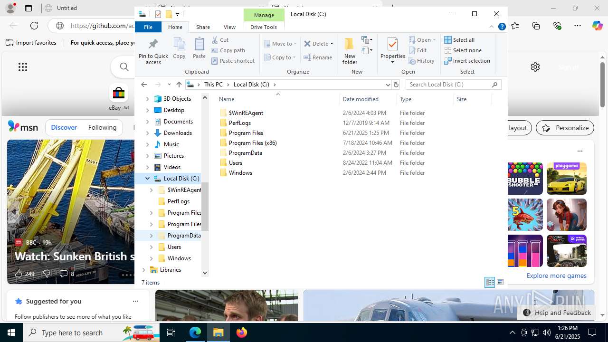Click Rename in Organize group

click(x=318, y=57)
